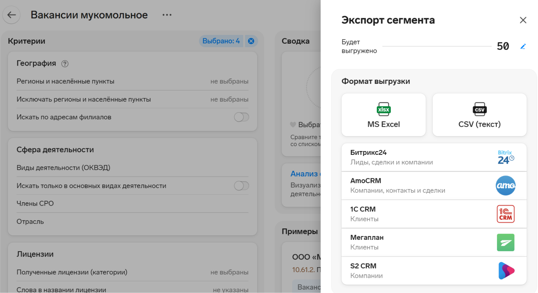Choose the MS Excel export format

[x=384, y=115]
